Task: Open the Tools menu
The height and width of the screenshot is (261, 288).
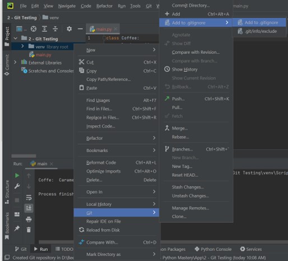Action: 135,6
